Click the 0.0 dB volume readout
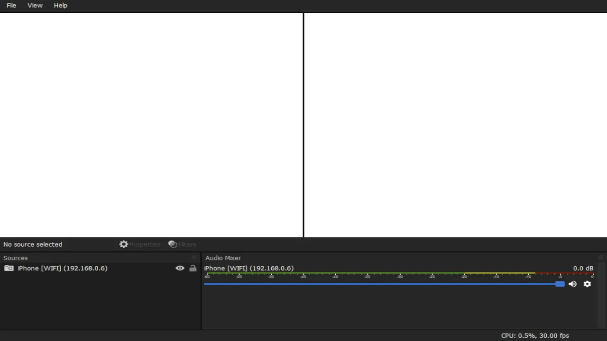The width and height of the screenshot is (607, 341). click(583, 268)
